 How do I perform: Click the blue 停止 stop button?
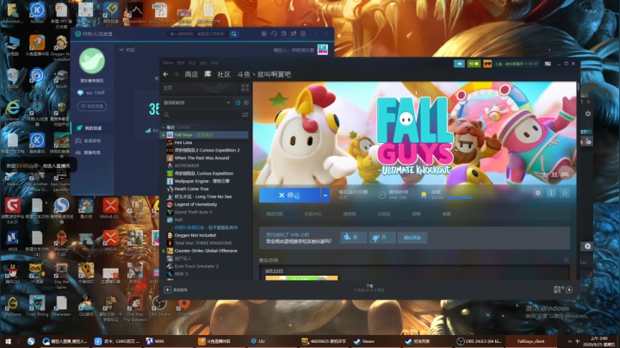pos(289,195)
